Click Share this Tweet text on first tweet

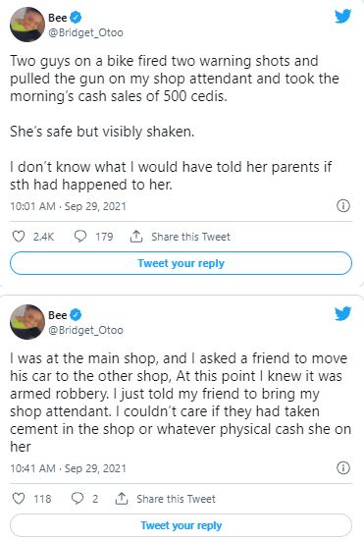pyautogui.click(x=190, y=237)
